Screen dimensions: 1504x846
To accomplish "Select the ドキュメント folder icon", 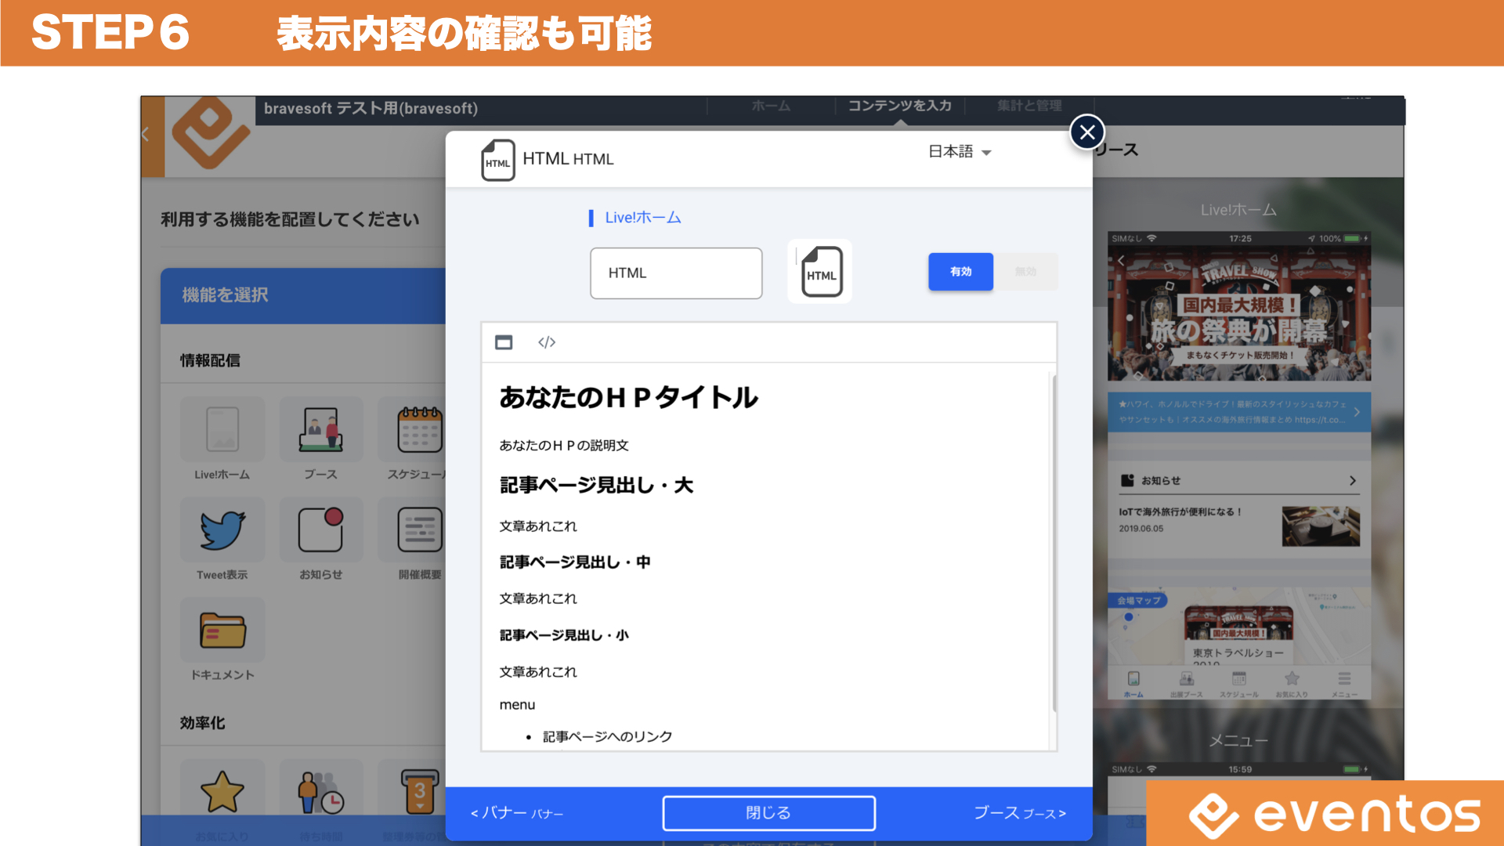I will (222, 630).
